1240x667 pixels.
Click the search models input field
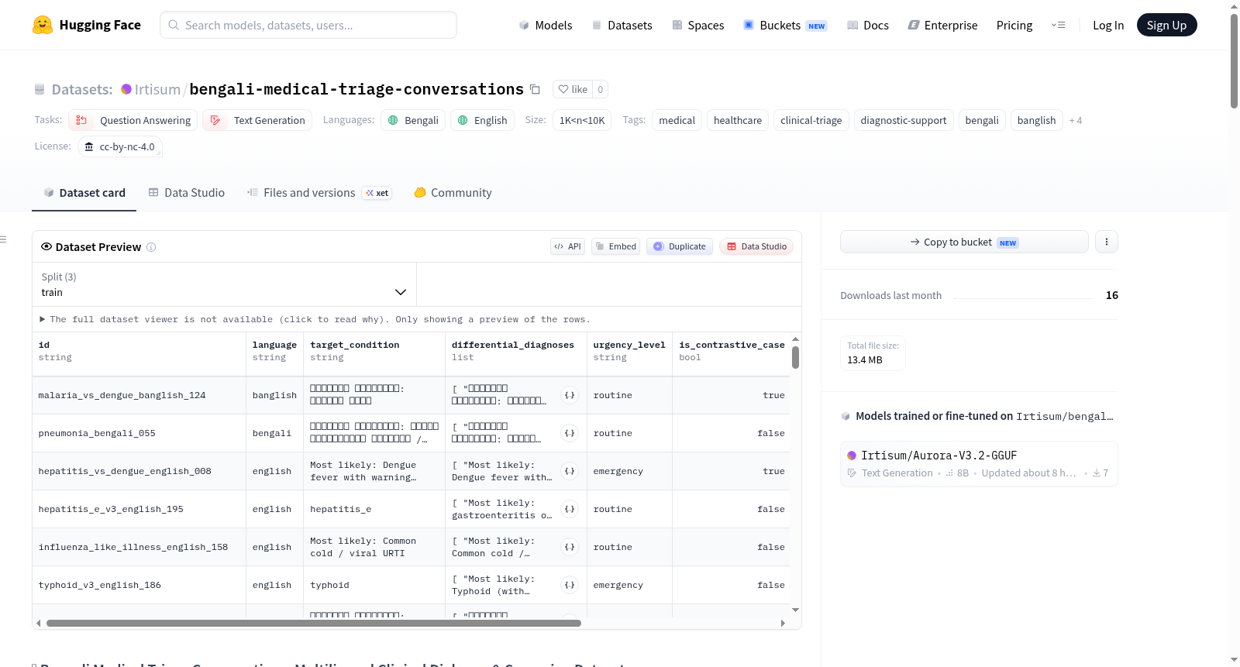(308, 25)
